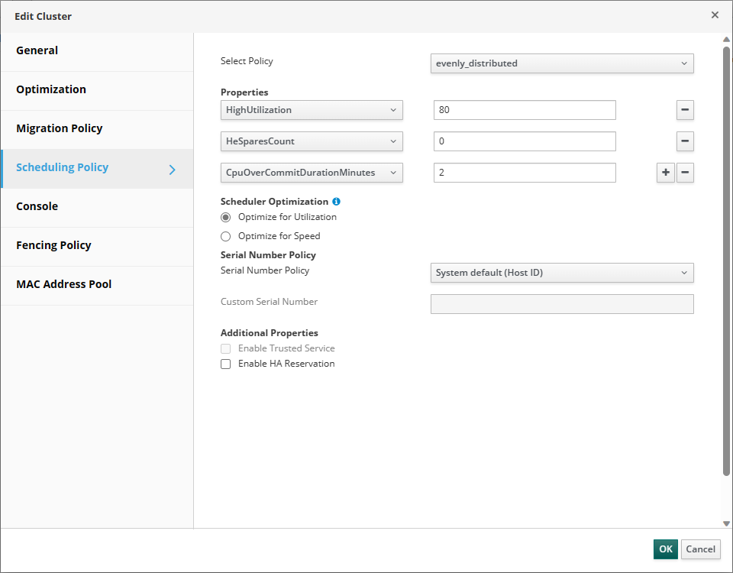This screenshot has width=733, height=573.
Task: Click the HighUtilization value field
Action: click(525, 110)
